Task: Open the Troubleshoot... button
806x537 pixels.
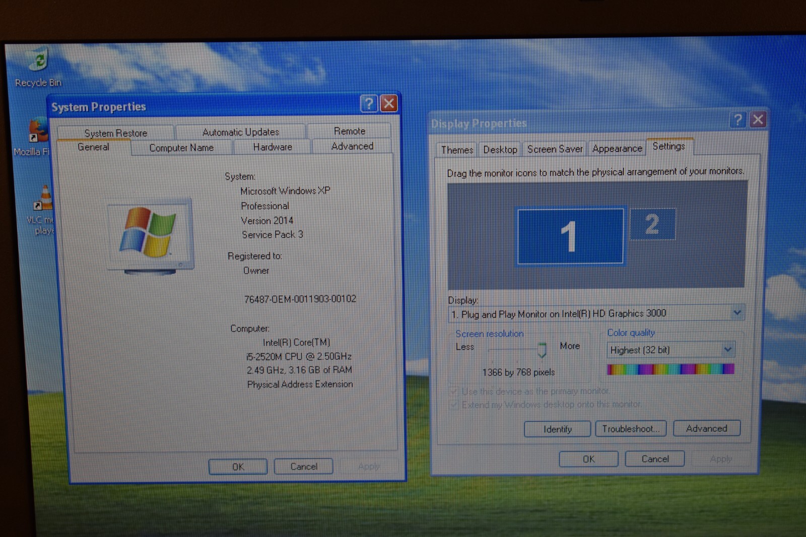Action: click(631, 429)
